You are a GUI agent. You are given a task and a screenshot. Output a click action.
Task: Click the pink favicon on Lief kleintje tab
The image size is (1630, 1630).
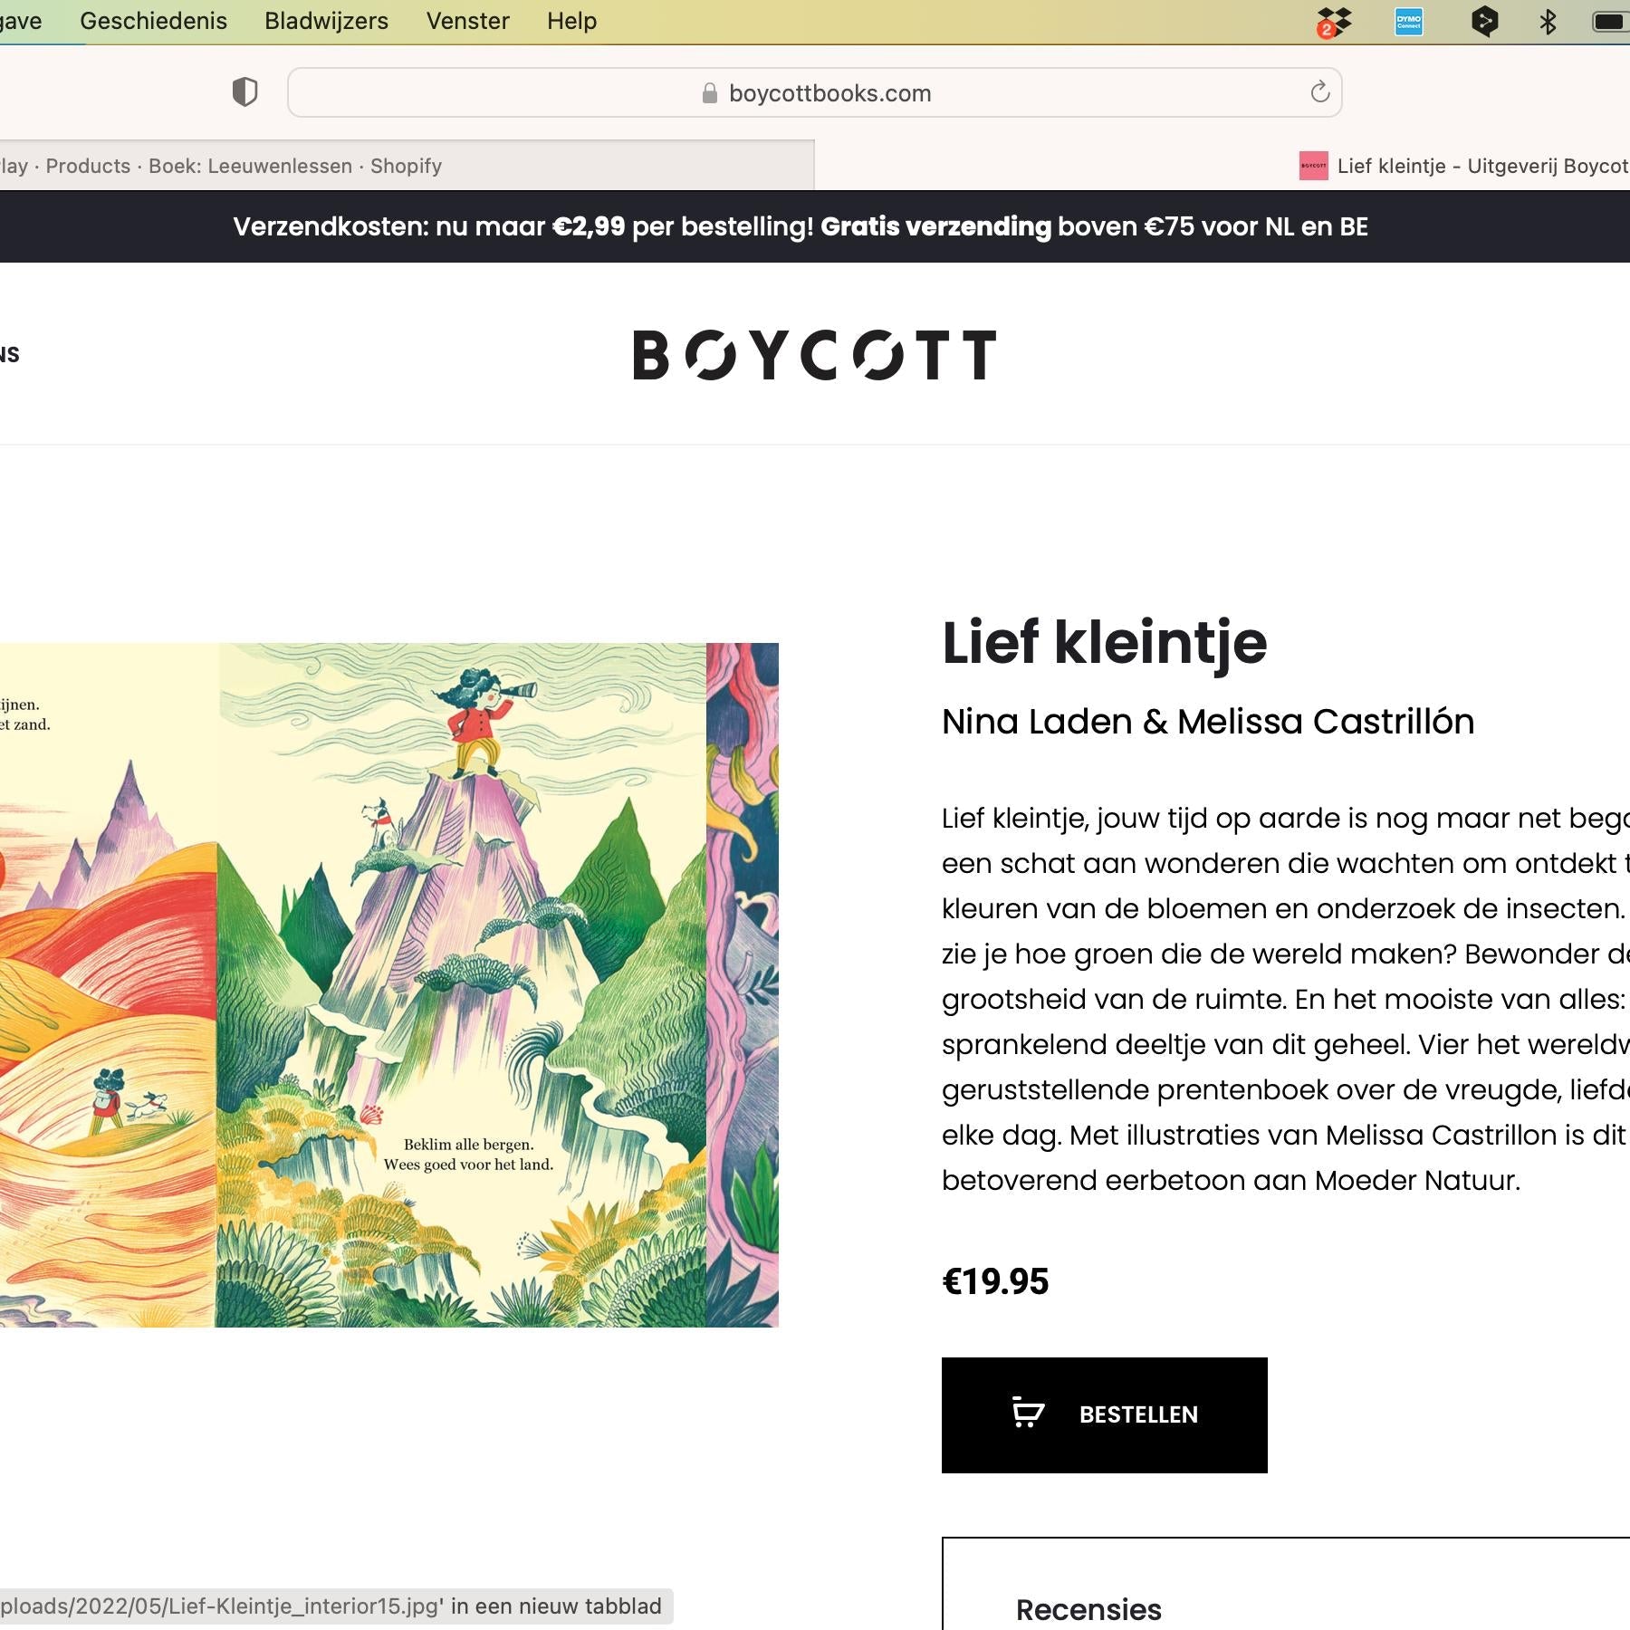point(1313,166)
